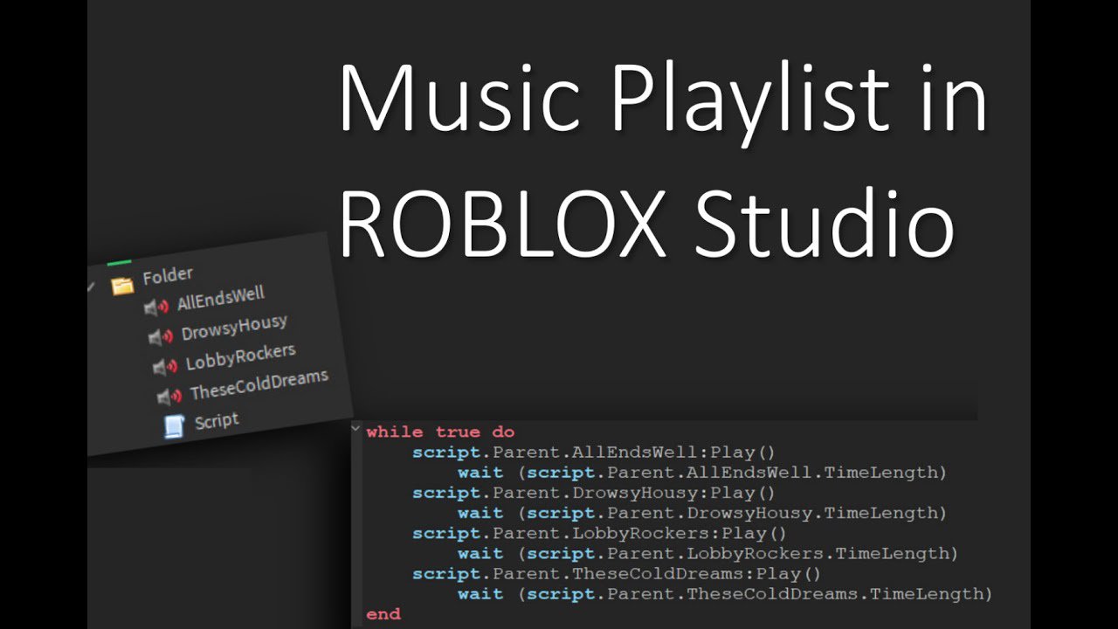Click the 'while true do' code line
Screen dimensions: 1118x629
point(440,432)
